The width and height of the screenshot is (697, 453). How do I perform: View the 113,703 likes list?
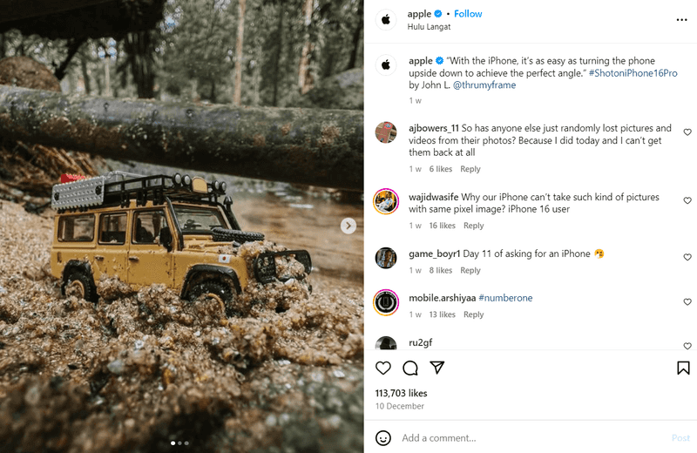[401, 393]
